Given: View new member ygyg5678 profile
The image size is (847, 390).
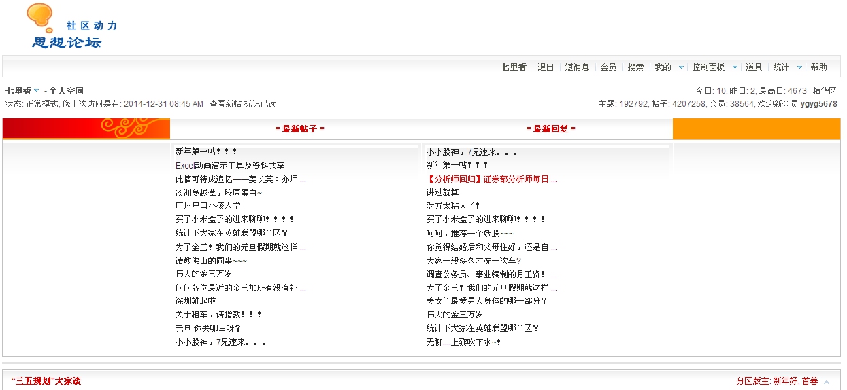Looking at the screenshot, I should coord(818,104).
